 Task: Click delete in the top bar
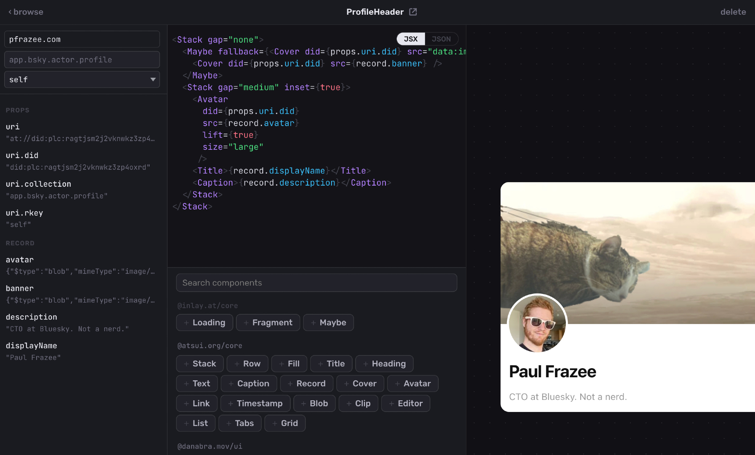tap(733, 12)
